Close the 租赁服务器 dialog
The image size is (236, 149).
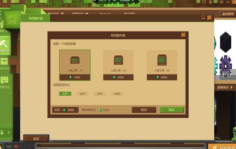[x=183, y=35]
